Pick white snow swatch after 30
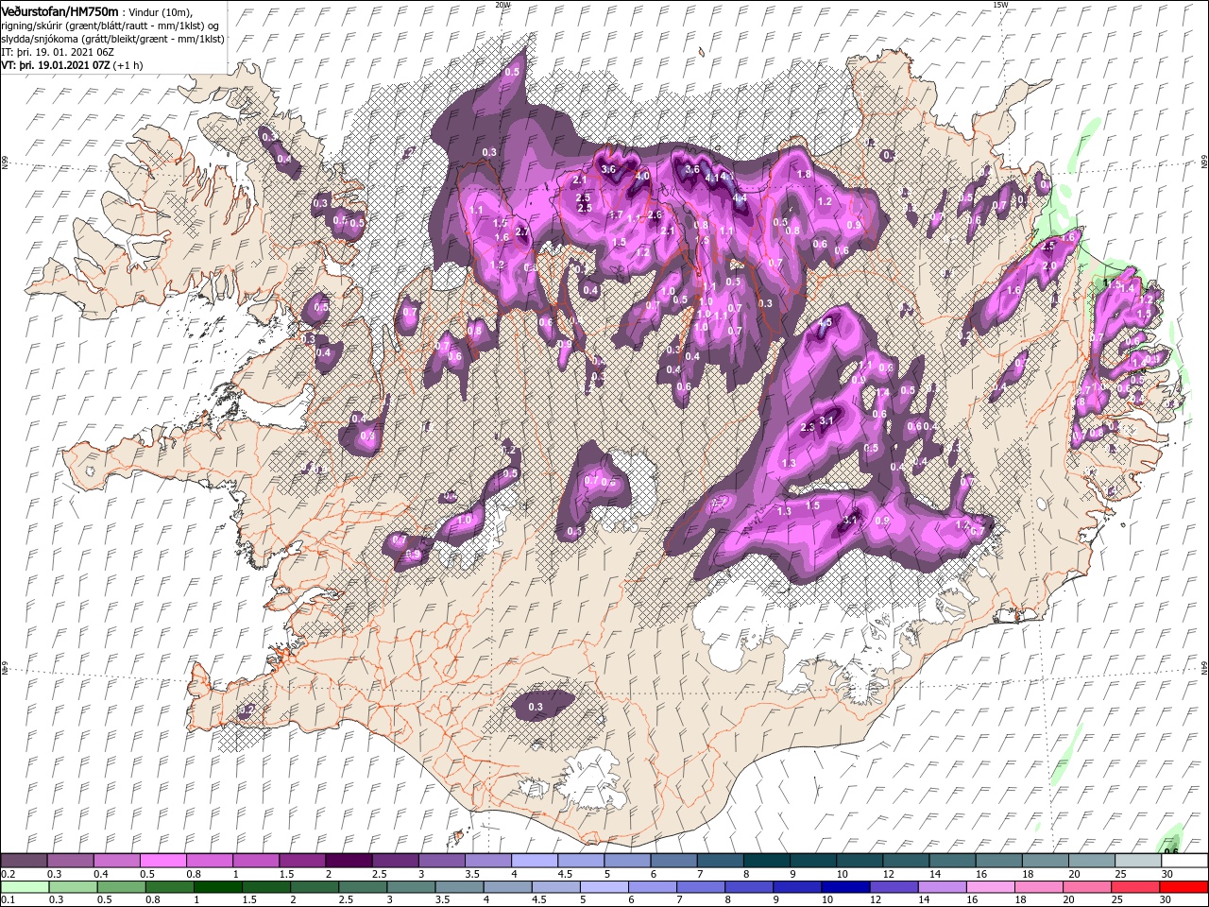 [1183, 861]
